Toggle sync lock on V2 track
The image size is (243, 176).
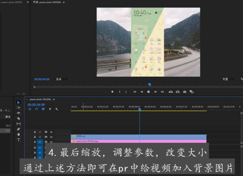(x=46, y=137)
